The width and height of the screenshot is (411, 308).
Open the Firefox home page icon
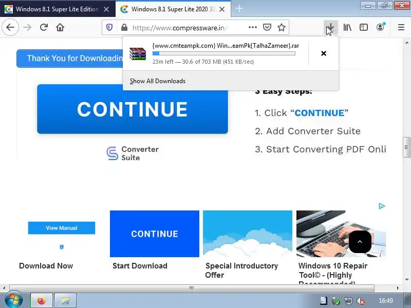click(60, 27)
